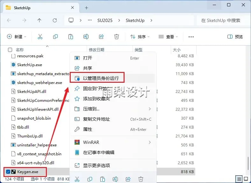The image size is (251, 183).
Task: Select Open (打开) in the context menu
Action: tap(113, 58)
